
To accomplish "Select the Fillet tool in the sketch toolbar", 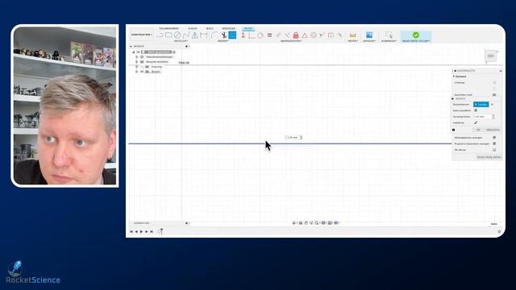I will tap(214, 35).
